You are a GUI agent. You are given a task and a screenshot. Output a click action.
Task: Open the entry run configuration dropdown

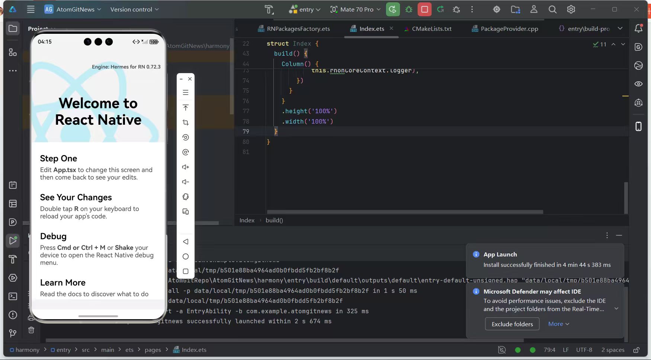pos(305,9)
